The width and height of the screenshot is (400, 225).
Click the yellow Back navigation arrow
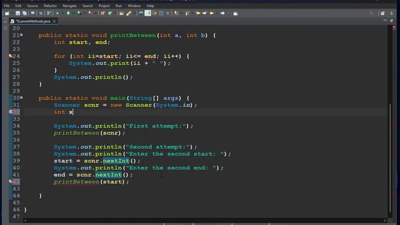[211, 13]
